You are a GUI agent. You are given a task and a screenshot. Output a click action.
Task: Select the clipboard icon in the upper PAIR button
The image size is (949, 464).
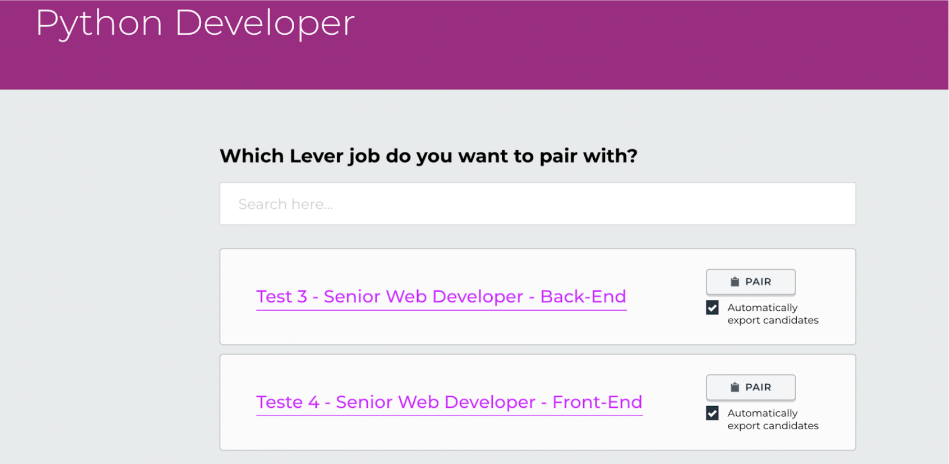tap(734, 282)
